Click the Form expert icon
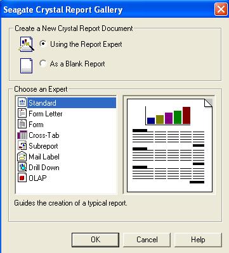Viewport: 229px width, 253px height. click(x=22, y=124)
